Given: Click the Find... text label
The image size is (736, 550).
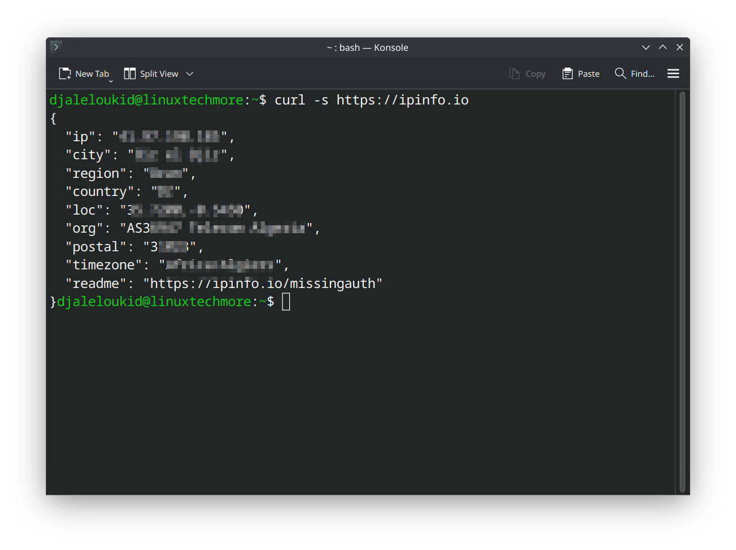Looking at the screenshot, I should (642, 74).
